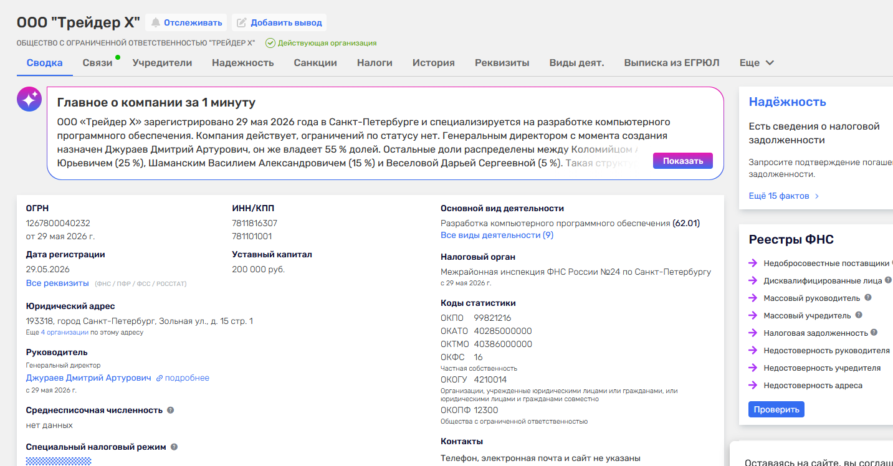The width and height of the screenshot is (893, 466).
Task: Open the История tab
Action: point(434,63)
